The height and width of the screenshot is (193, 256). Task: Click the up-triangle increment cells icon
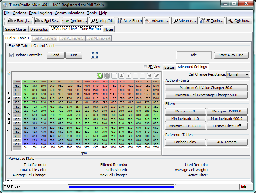(121, 76)
